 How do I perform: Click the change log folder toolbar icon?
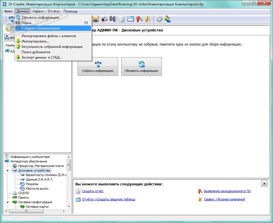point(148,19)
